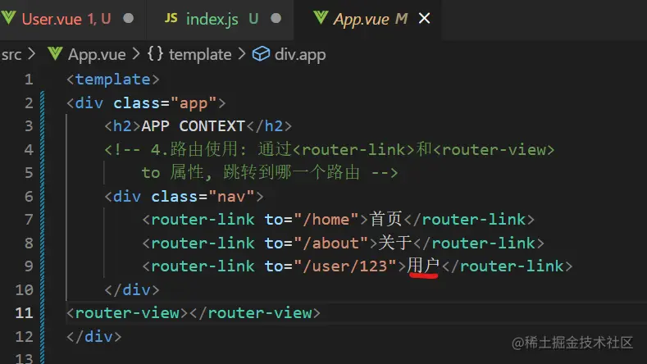The height and width of the screenshot is (364, 647).
Task: Click Vue icon on User.vue tab
Action: [9, 18]
